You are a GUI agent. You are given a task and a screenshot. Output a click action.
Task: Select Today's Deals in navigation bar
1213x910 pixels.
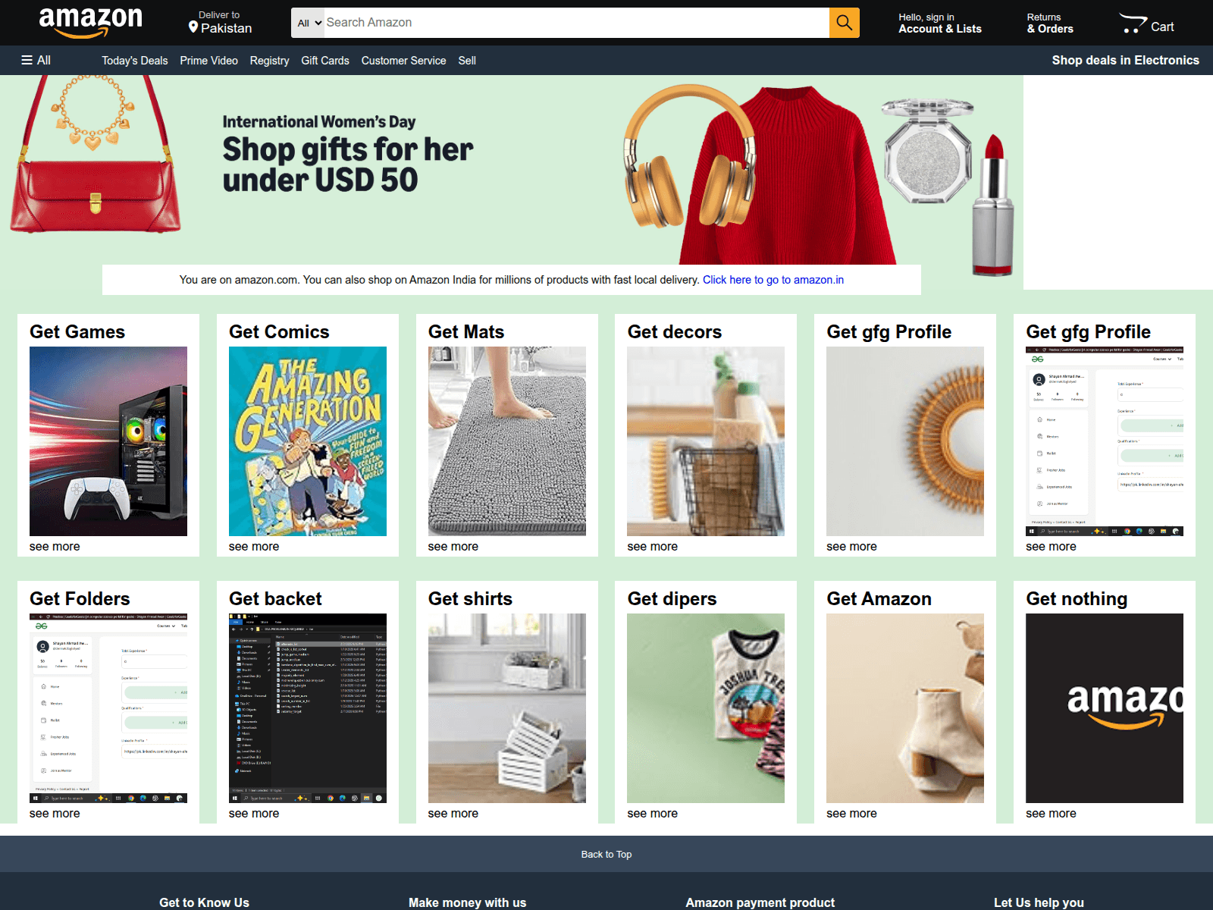click(x=135, y=61)
